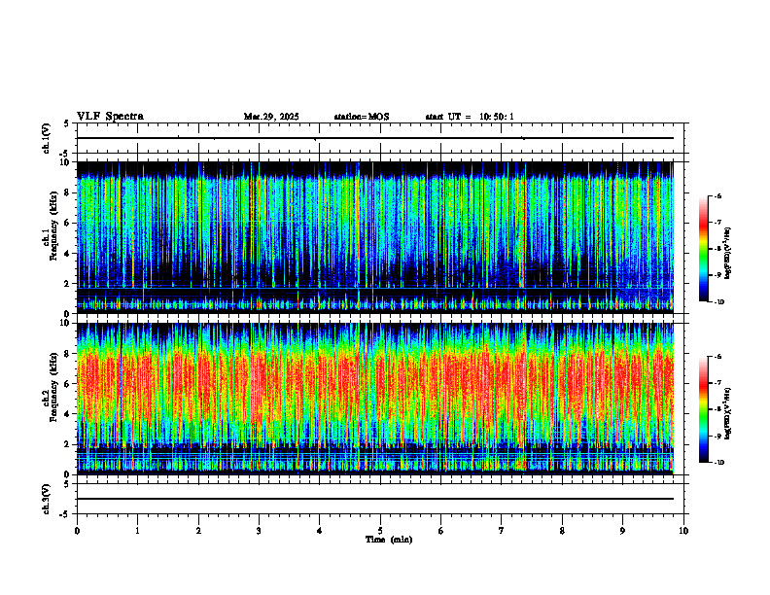Select the date text "Mar.29, 2025"

[x=271, y=117]
